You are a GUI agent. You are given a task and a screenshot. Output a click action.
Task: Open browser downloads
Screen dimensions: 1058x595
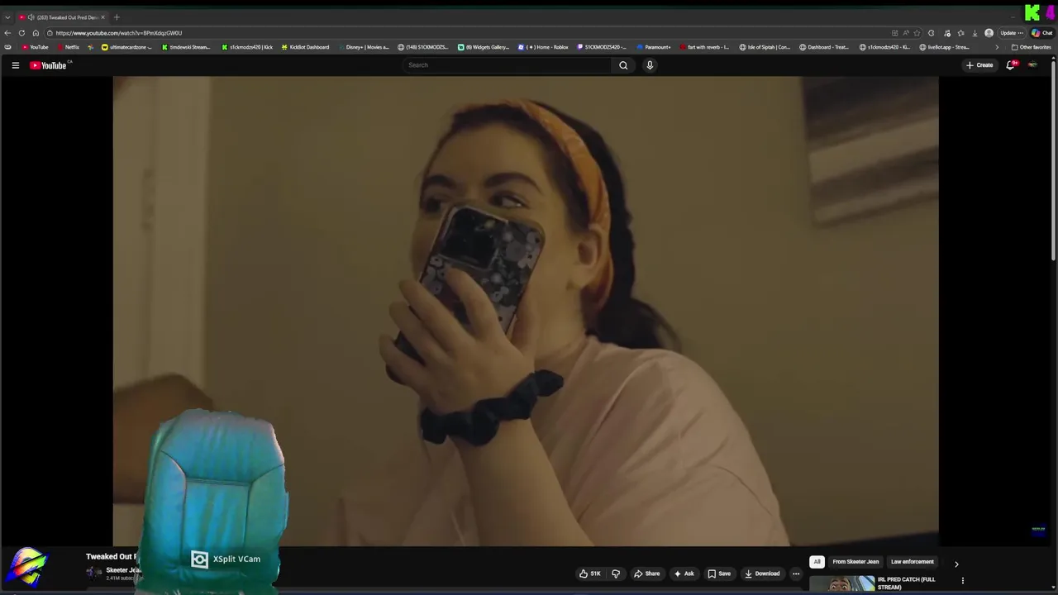pyautogui.click(x=975, y=33)
